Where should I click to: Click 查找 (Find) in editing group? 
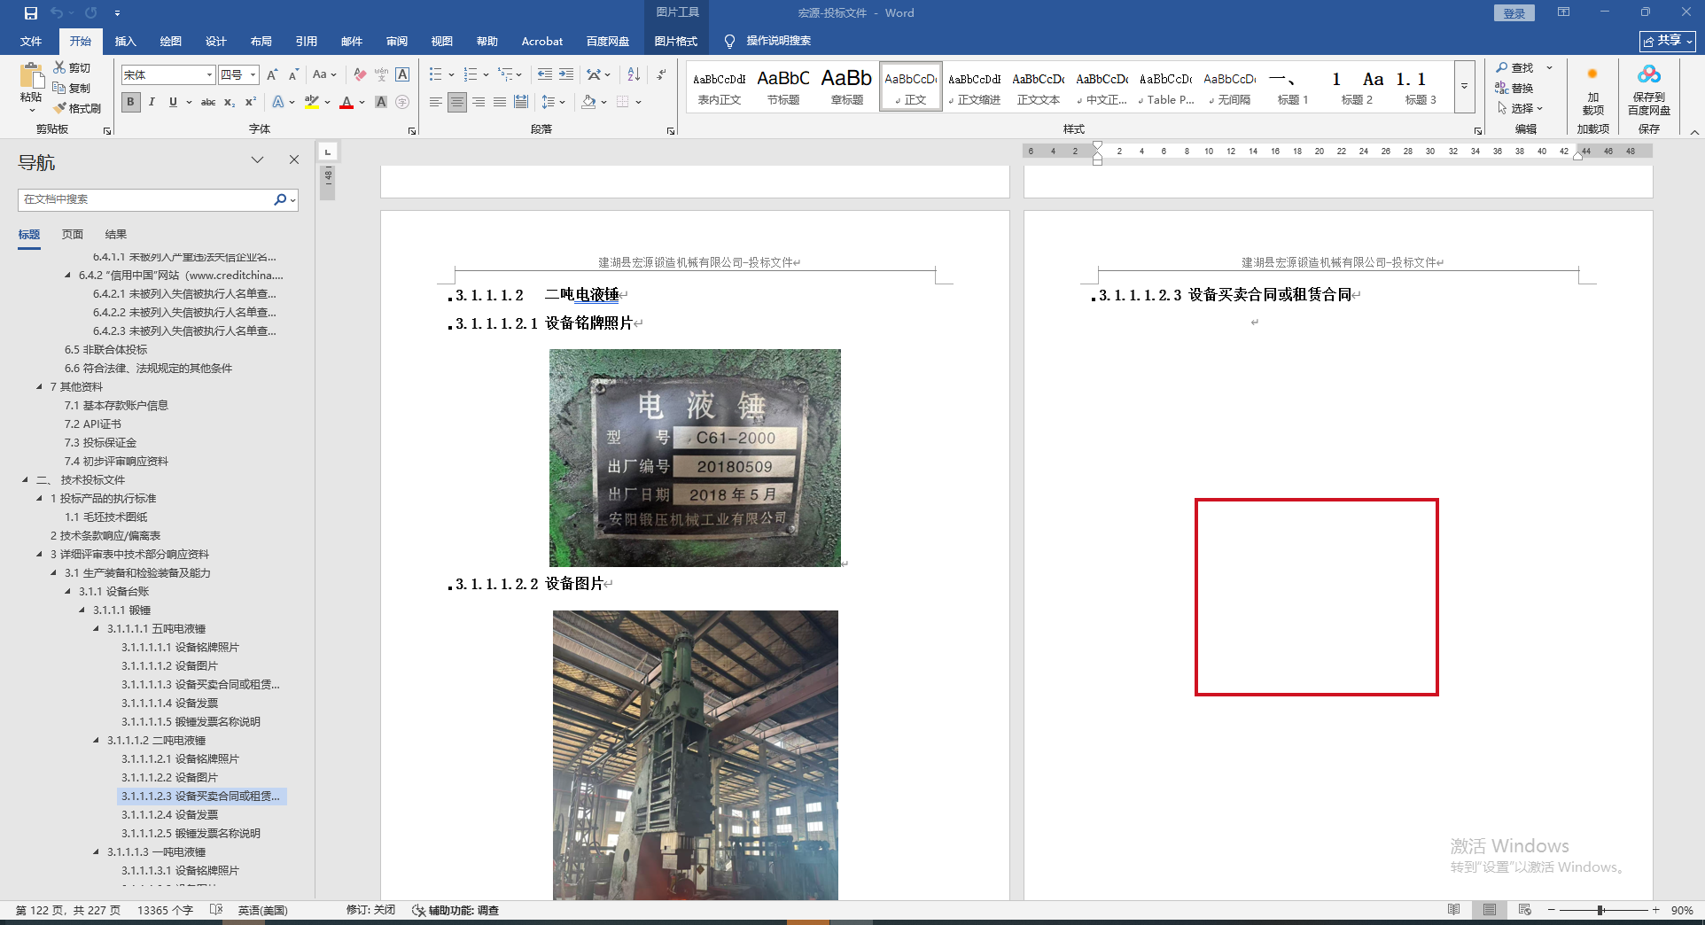coord(1515,67)
